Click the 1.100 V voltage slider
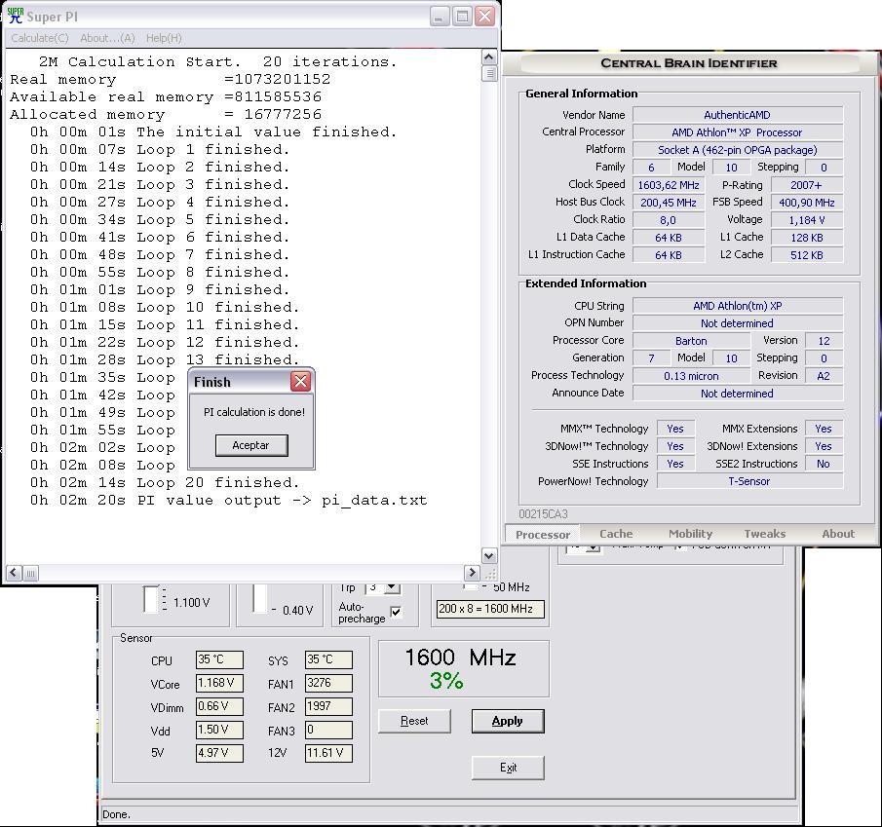 coord(150,600)
